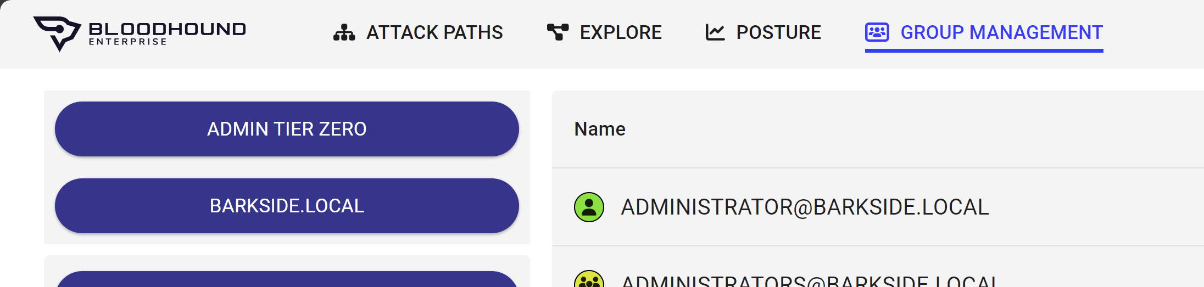Open the ATTACK PATHS tab
The image size is (1204, 287).
418,32
